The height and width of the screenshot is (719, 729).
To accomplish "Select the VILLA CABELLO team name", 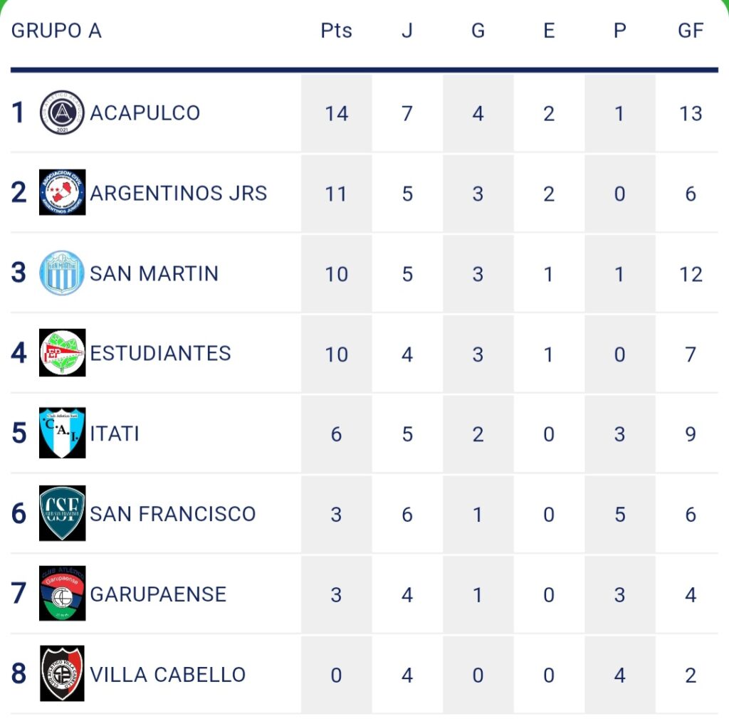I will coord(168,674).
